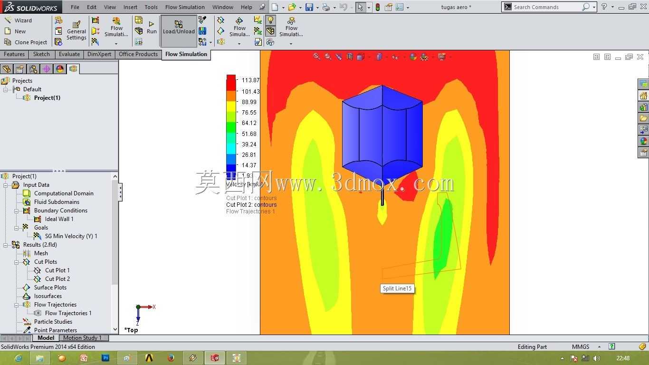This screenshot has width=649, height=365.
Task: Open the DisplayManager panel tab icon
Action: (x=60, y=69)
